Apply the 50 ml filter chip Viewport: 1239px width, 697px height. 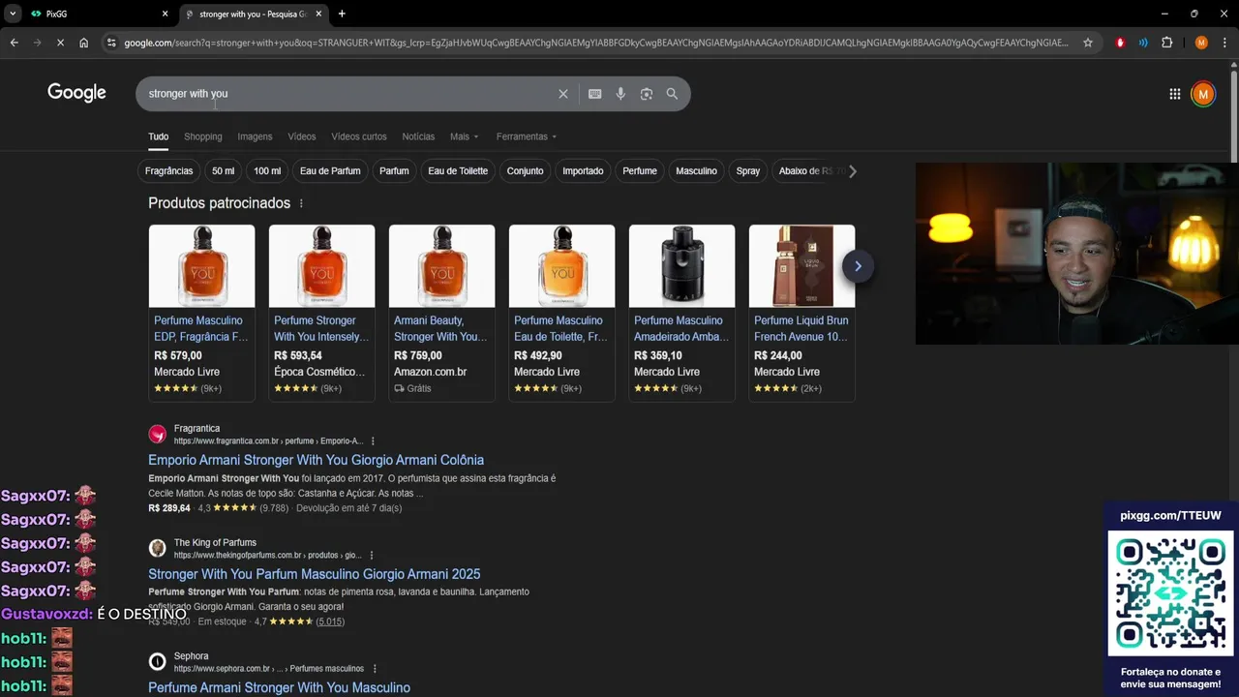click(x=223, y=171)
